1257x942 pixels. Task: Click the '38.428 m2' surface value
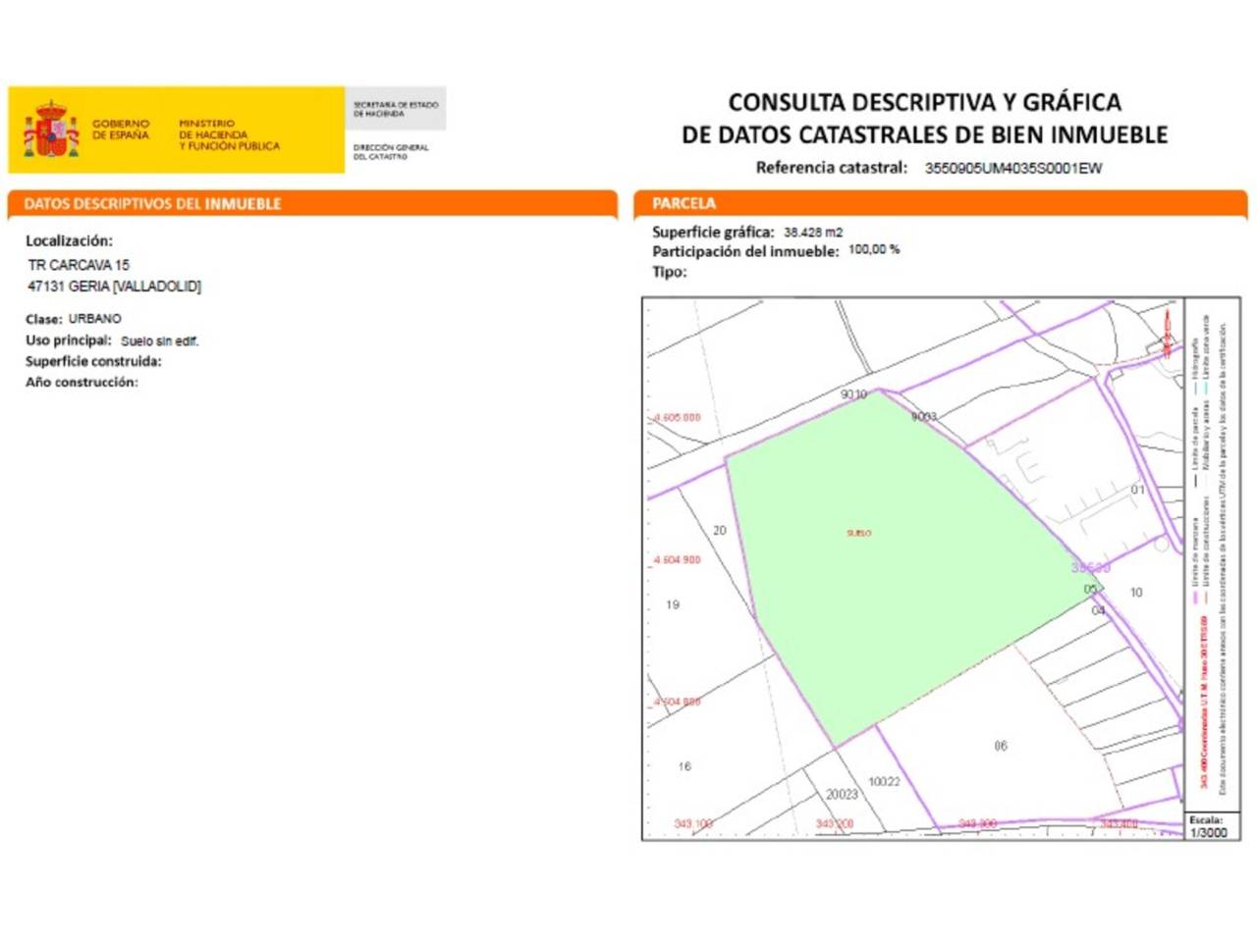click(813, 233)
